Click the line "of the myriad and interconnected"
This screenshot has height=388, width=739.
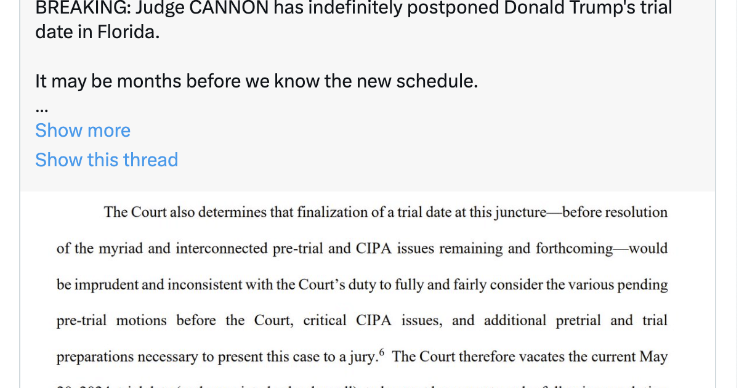coord(362,249)
